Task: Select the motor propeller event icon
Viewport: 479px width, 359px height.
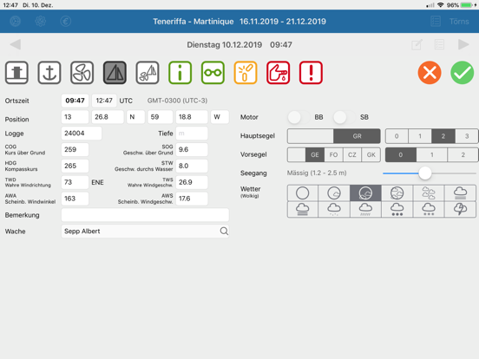Action: [x=82, y=73]
